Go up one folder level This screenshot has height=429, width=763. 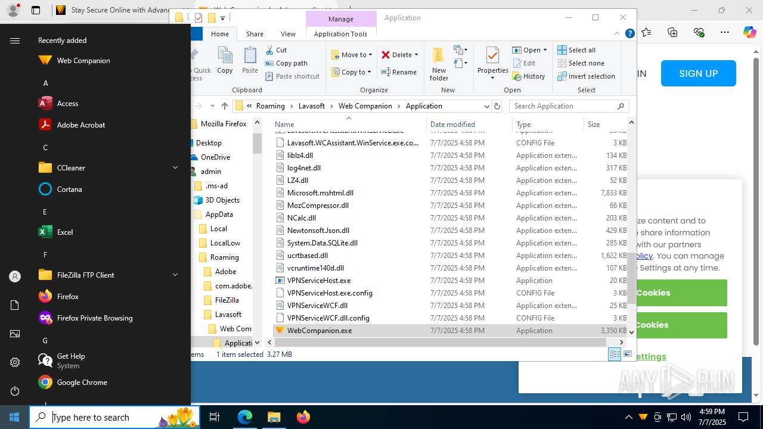225,106
